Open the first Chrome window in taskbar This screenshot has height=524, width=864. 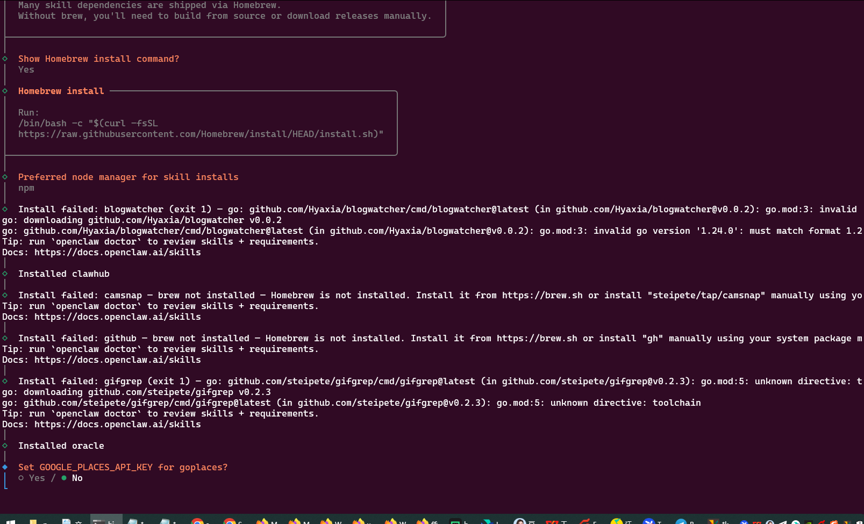pos(197,521)
